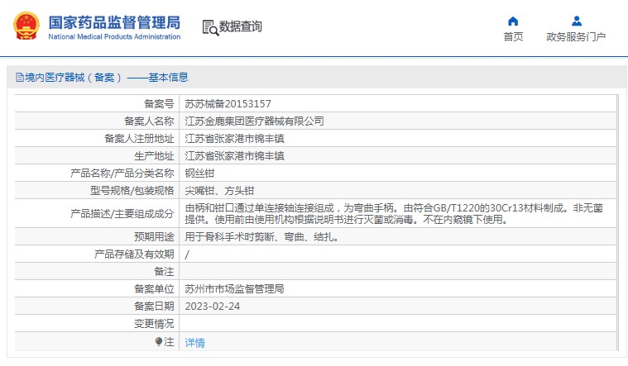Image resolution: width=628 pixels, height=366 pixels.
Task: Click the 备案人名称 label
Action: [149, 121]
